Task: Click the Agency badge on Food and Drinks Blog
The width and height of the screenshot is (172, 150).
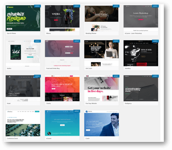Action: click(x=77, y=41)
